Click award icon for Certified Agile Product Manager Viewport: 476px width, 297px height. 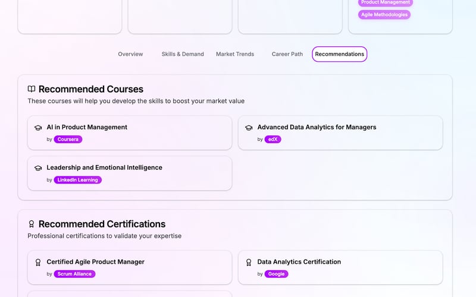coord(38,262)
